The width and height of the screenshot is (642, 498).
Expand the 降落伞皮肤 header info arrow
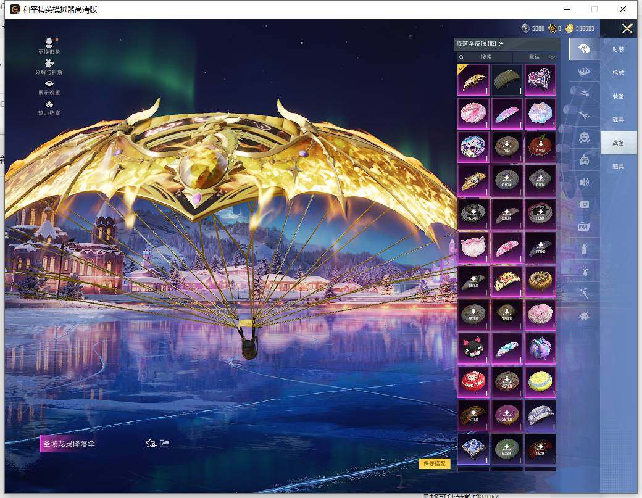(x=501, y=44)
